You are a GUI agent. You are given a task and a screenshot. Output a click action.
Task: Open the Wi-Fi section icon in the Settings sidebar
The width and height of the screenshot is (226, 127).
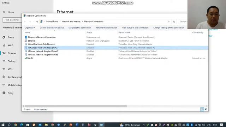(x=4, y=45)
